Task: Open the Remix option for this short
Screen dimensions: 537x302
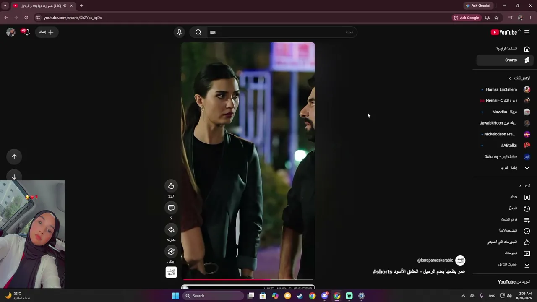Action: tap(171, 251)
